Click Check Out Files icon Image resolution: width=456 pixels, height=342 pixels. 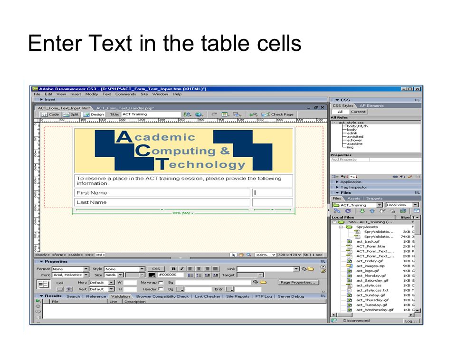point(382,211)
